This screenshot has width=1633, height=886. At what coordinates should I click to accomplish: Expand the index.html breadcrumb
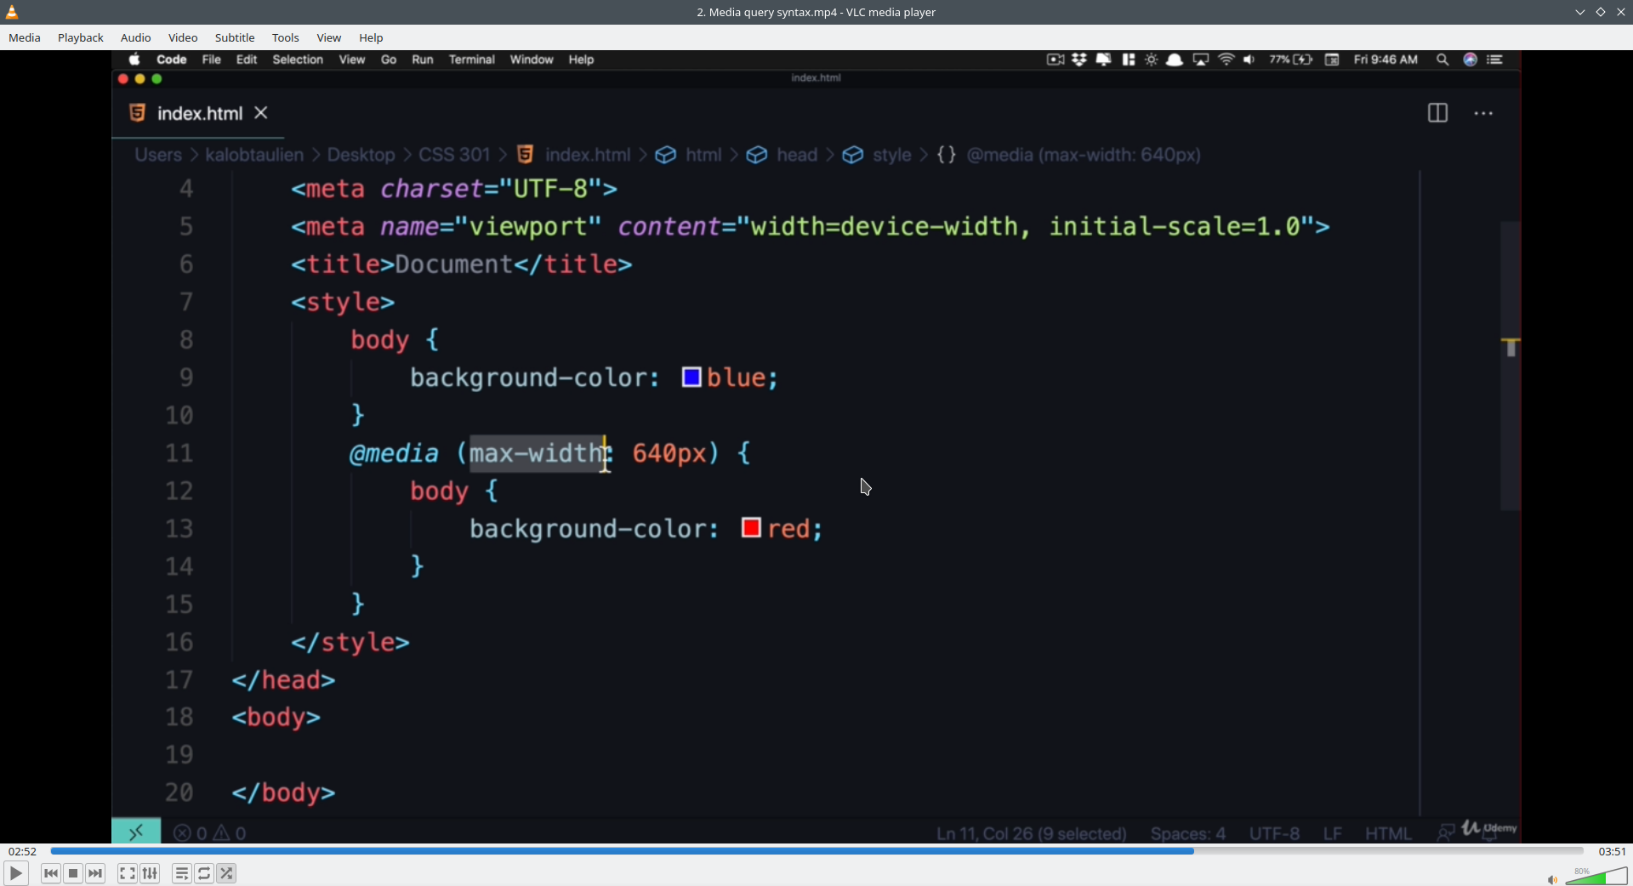(x=587, y=155)
